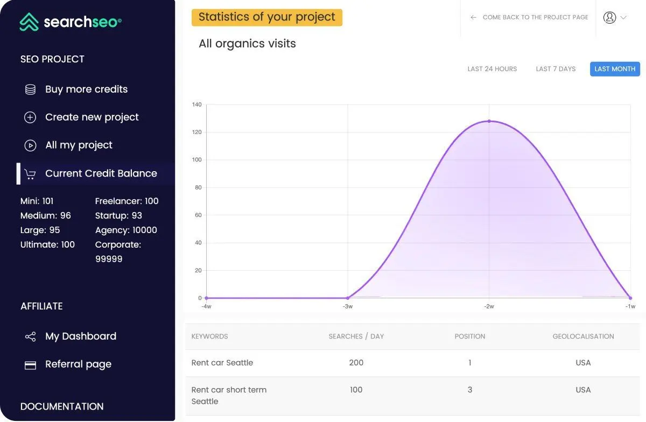Click the user profile avatar icon
Screen dimensions: 646x422
click(609, 17)
